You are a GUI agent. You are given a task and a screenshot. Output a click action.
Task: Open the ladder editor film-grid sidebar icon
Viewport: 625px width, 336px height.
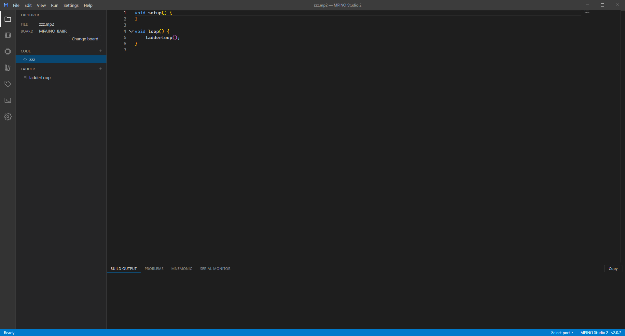[8, 35]
